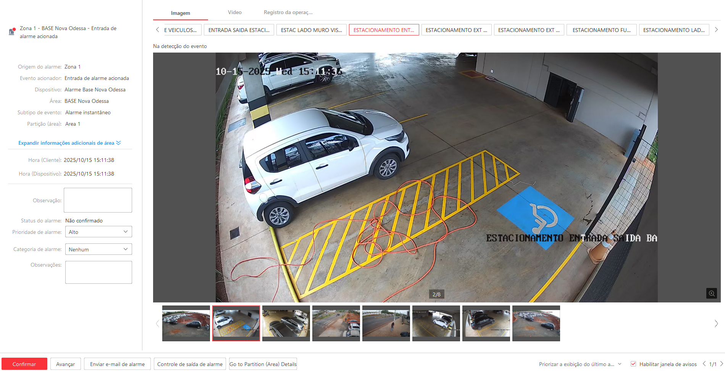
Task: Click into the Observação text field
Action: (x=98, y=200)
